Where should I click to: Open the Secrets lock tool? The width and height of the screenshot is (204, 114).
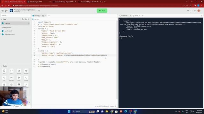[4, 85]
